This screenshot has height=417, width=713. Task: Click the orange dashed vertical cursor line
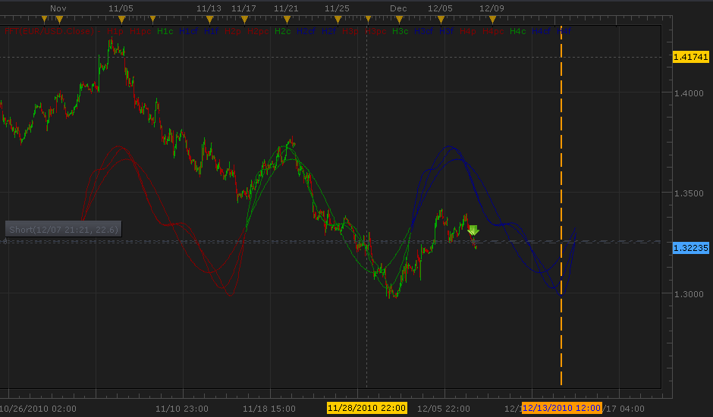[x=561, y=205]
